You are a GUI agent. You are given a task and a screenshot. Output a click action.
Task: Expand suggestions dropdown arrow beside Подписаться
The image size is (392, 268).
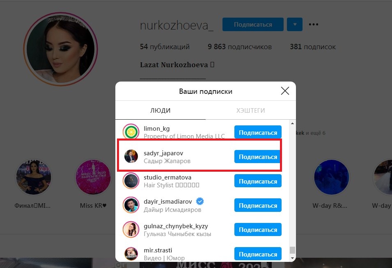(295, 25)
